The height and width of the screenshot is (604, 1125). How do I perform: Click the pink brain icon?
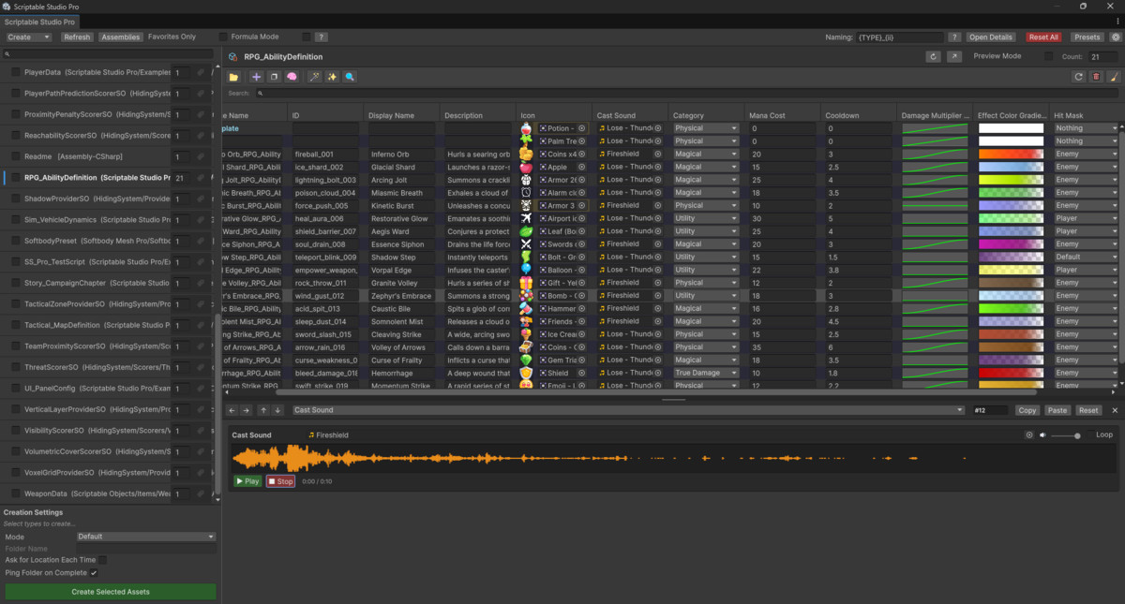click(x=292, y=77)
